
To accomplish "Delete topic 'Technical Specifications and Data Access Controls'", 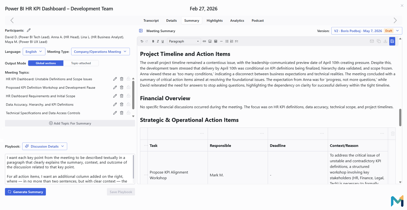I will tap(122, 113).
